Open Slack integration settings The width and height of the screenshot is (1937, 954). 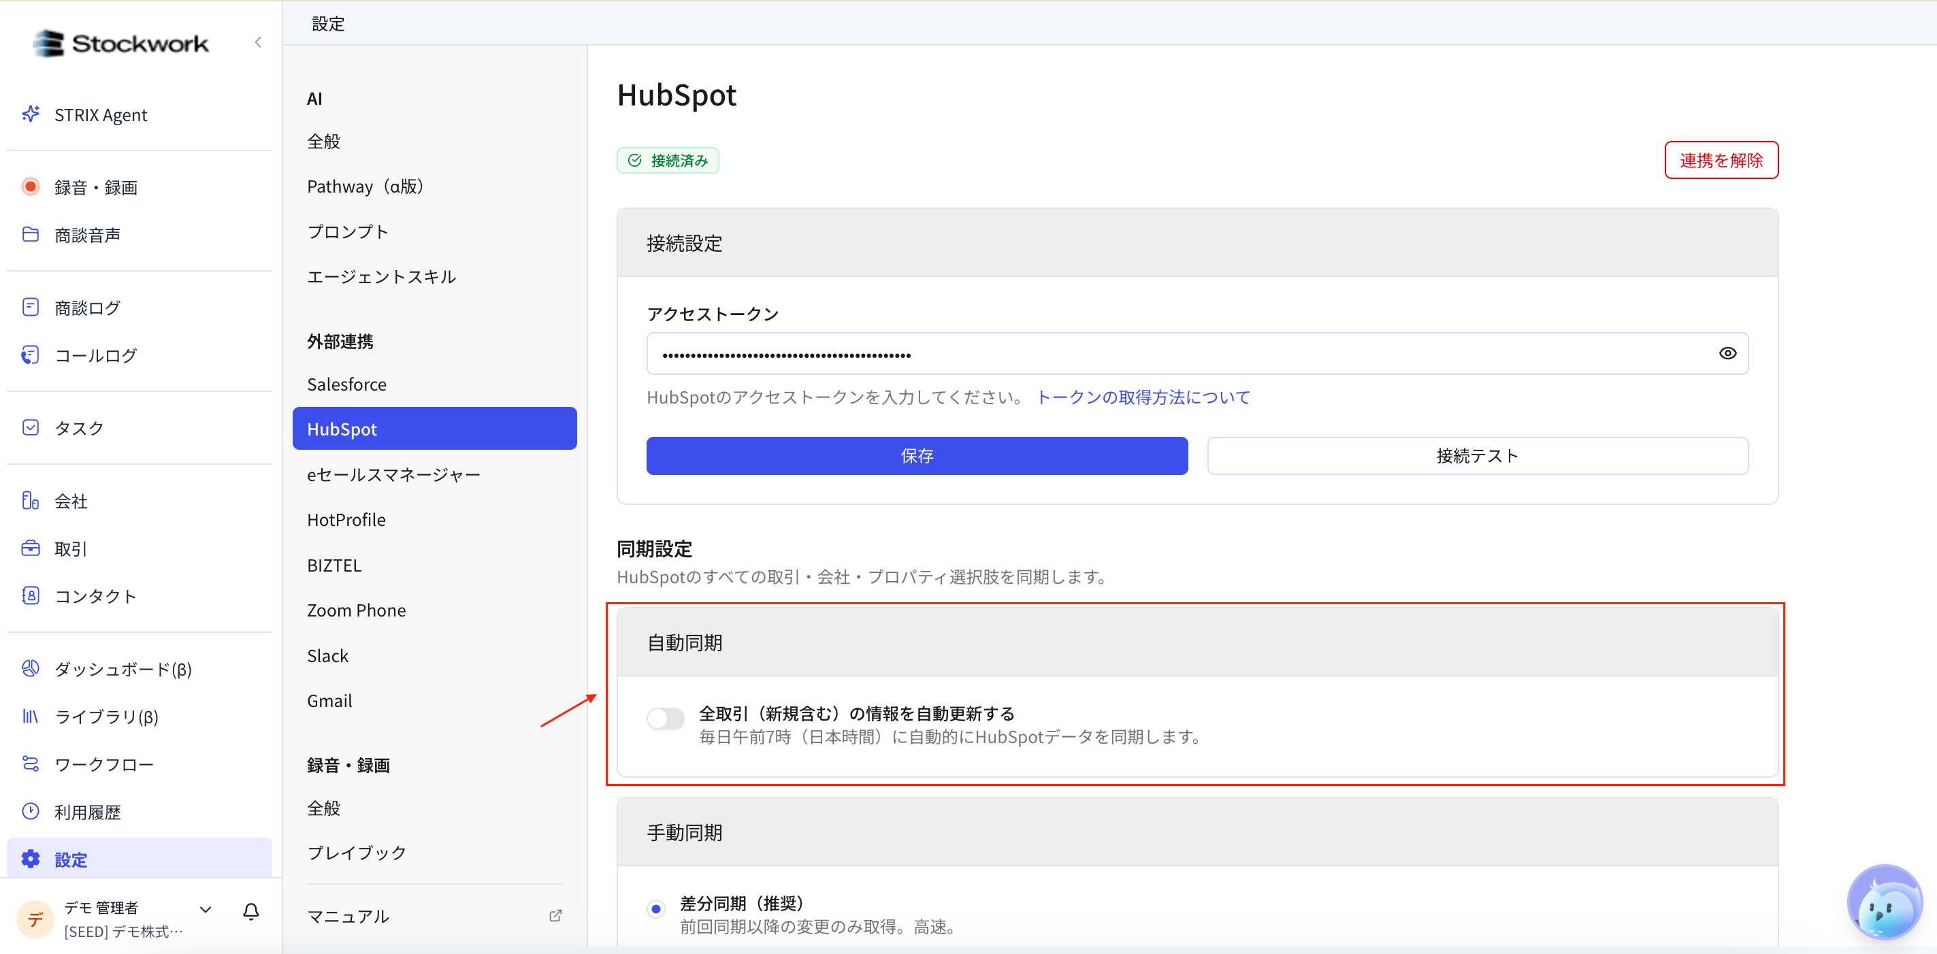point(435,655)
